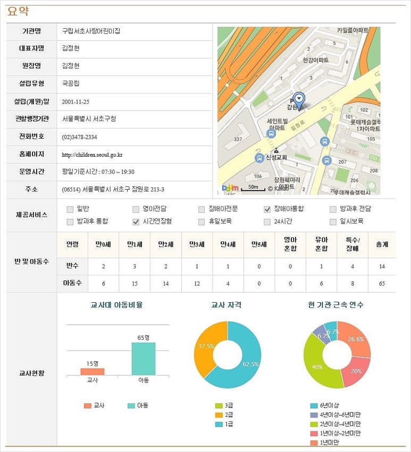Click the 1년미만 legend swatch
411x452 pixels.
314,442
